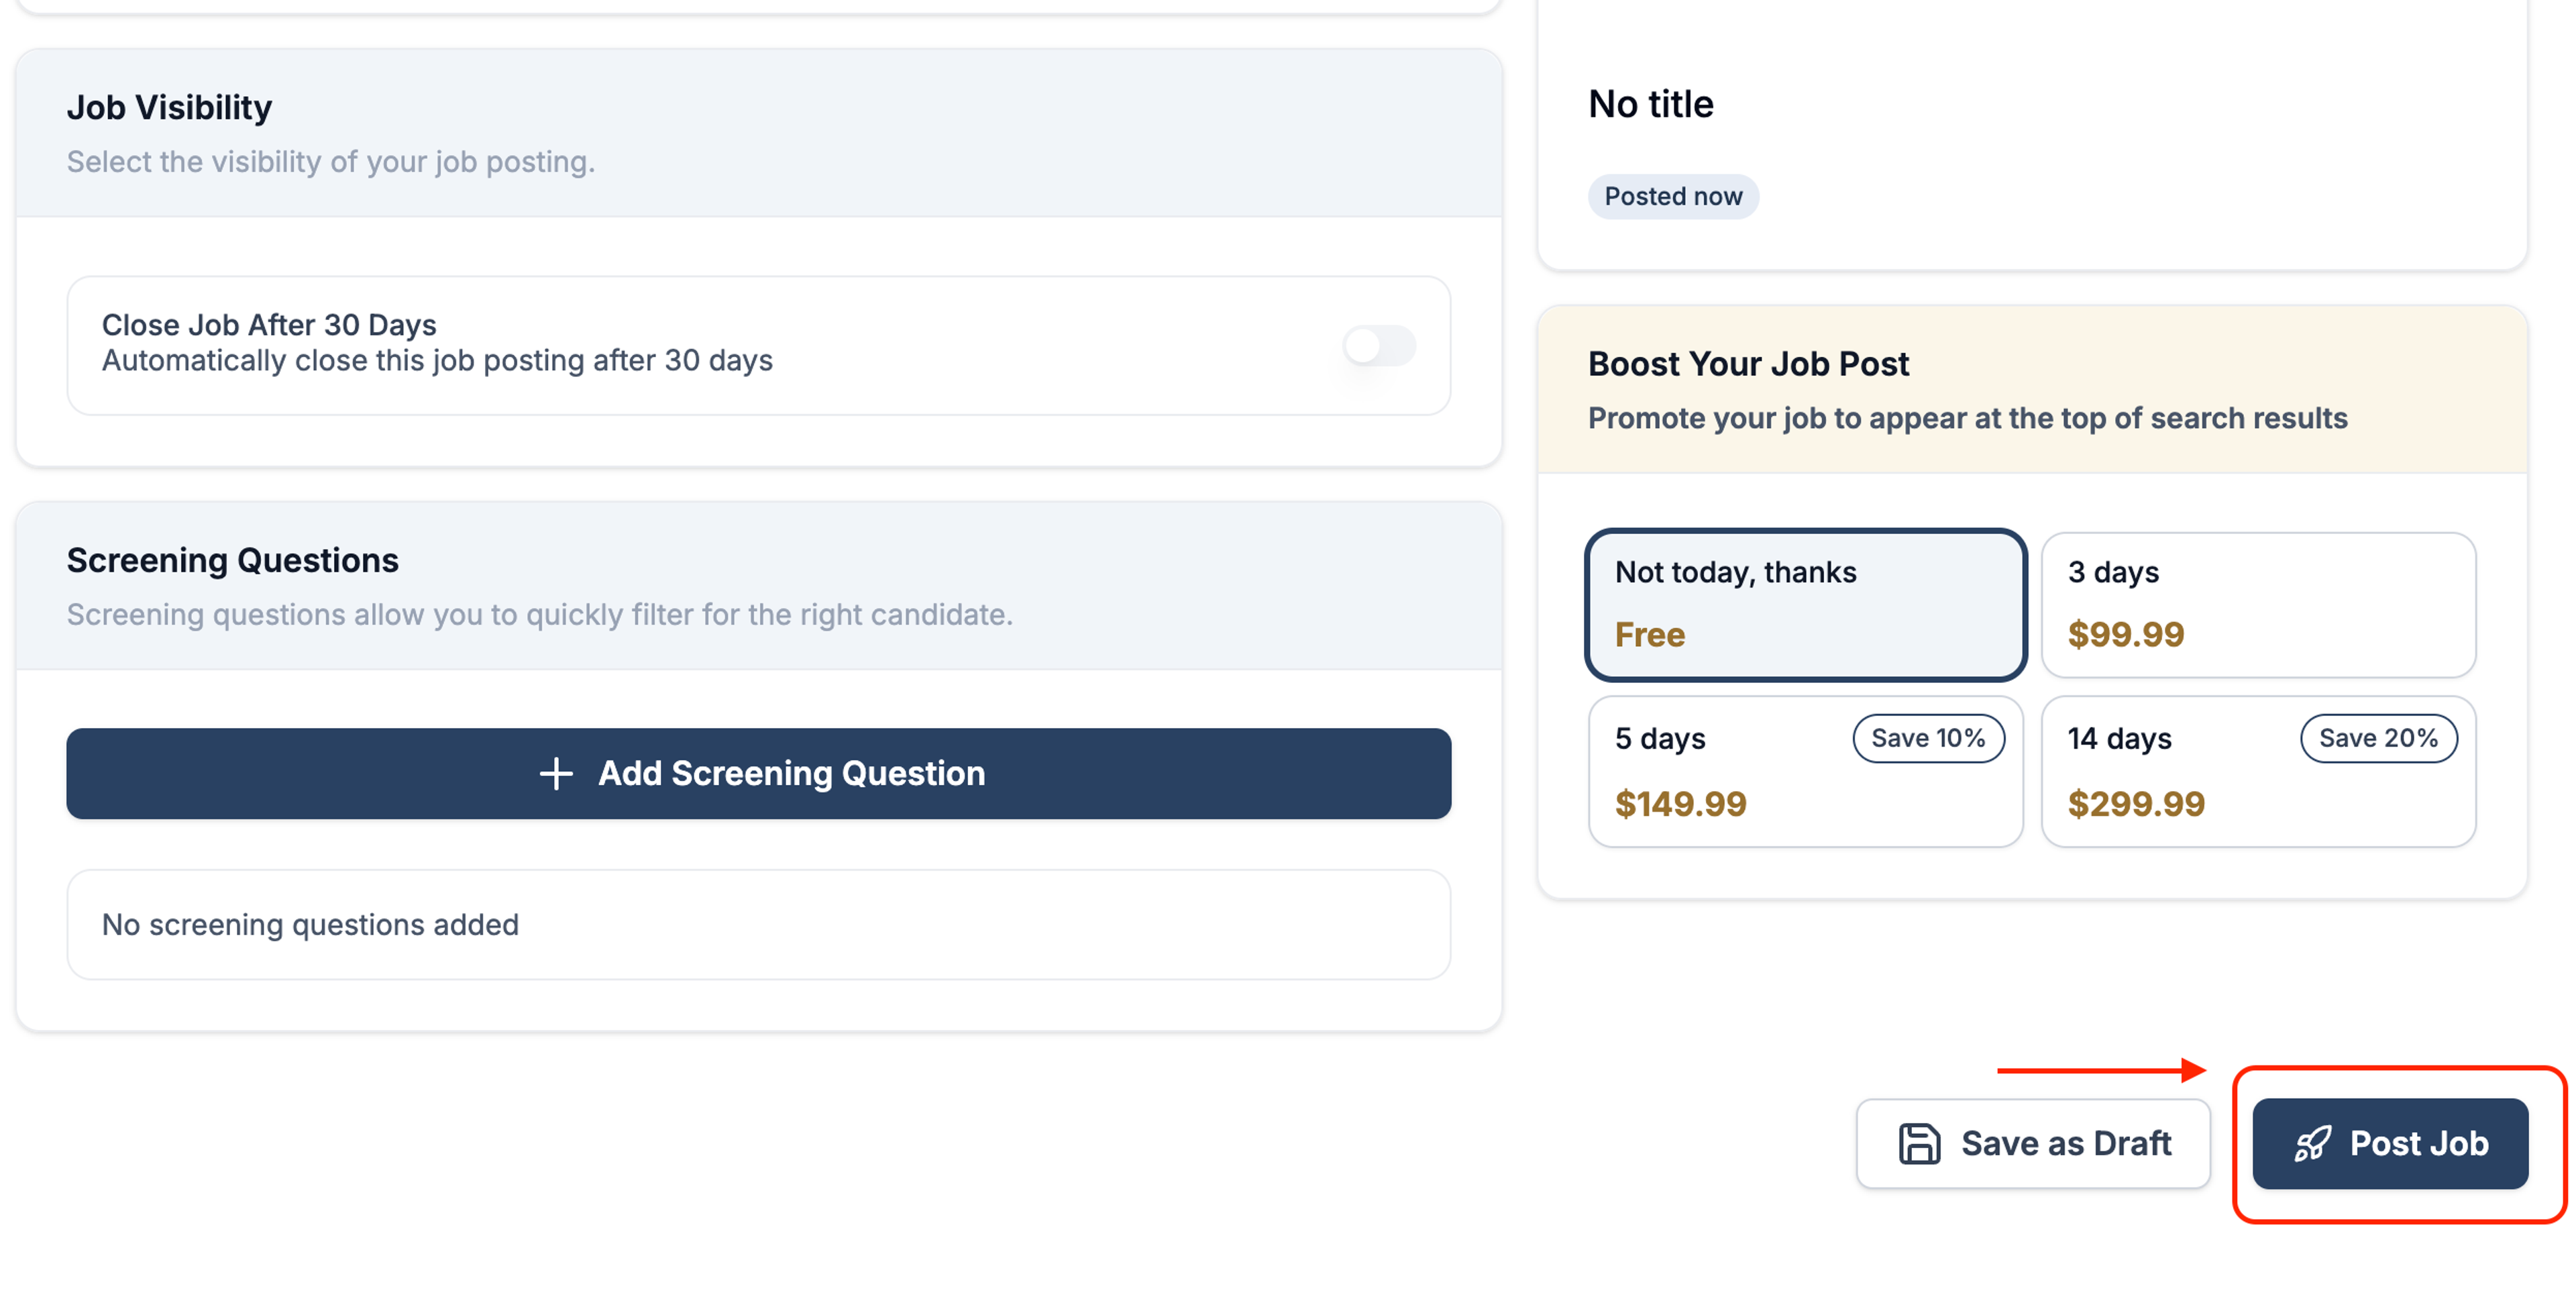Choose the 5 days boost for $149.99
Image resolution: width=2576 pixels, height=1311 pixels.
tap(1805, 771)
